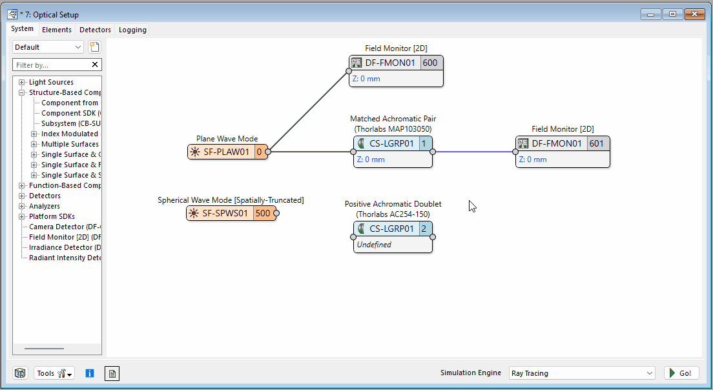Image resolution: width=713 pixels, height=390 pixels.
Task: Click the document report icon
Action: 112,373
